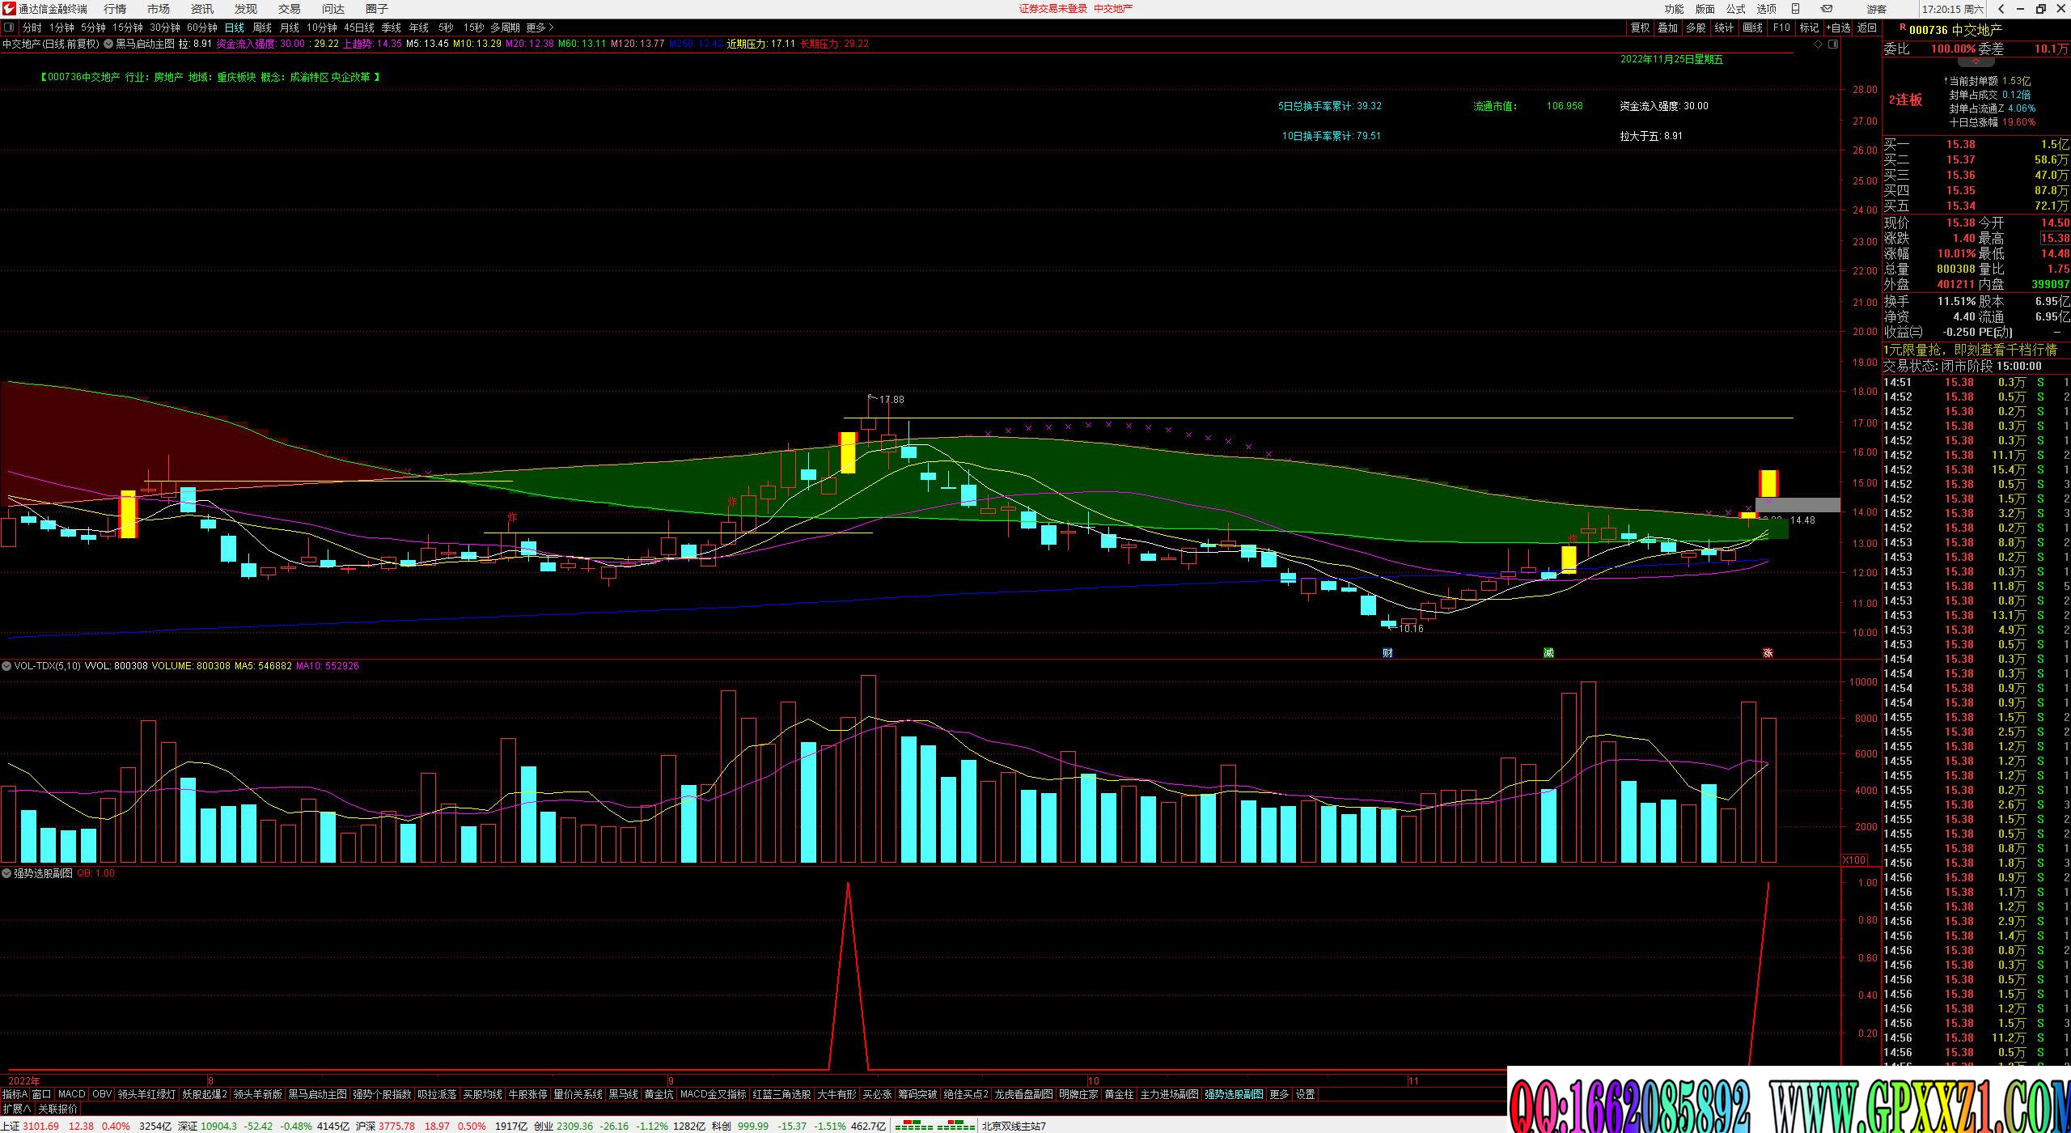Open 设置 in the indicator bar
Image resolution: width=2071 pixels, height=1133 pixels.
coord(1306,1094)
